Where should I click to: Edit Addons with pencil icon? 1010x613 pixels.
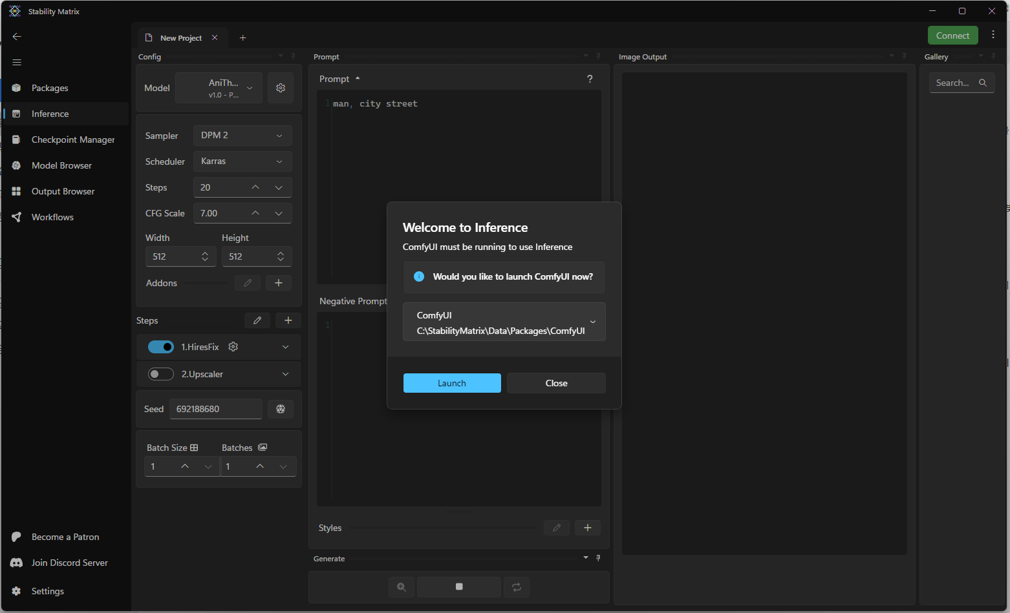(248, 283)
